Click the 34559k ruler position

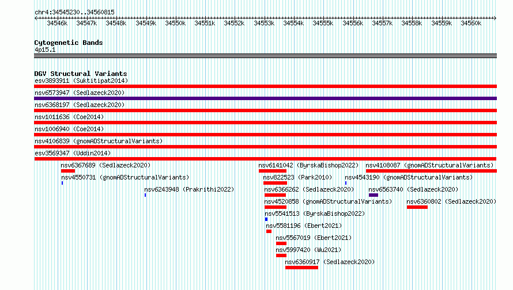[x=442, y=23]
